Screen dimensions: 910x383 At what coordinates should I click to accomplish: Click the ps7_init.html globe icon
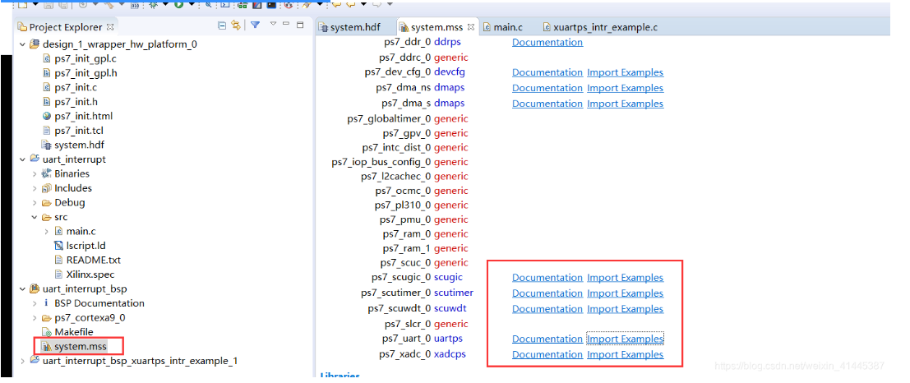(47, 116)
